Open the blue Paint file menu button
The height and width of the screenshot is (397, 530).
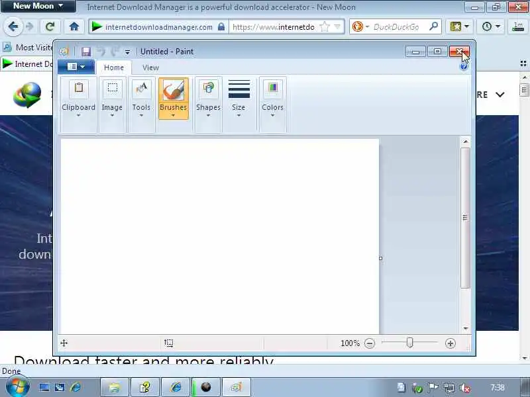click(76, 67)
